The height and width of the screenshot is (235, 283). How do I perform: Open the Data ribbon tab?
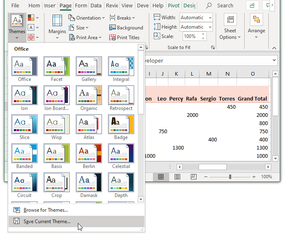(x=96, y=6)
